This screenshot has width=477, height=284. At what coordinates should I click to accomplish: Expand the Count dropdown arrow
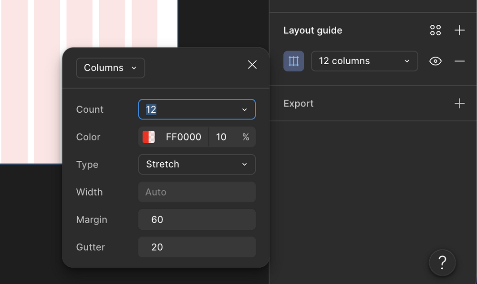pyautogui.click(x=245, y=109)
